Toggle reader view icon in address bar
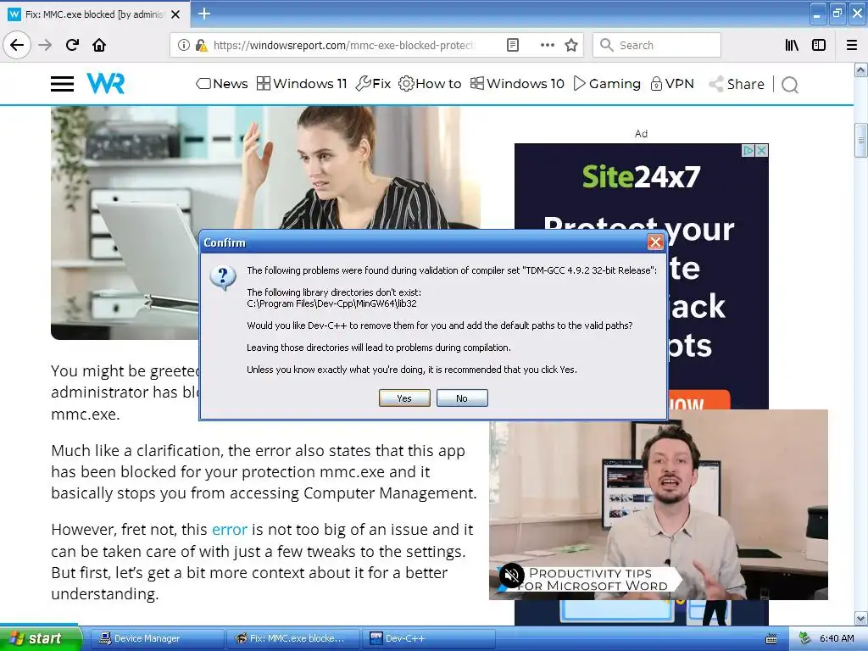This screenshot has width=868, height=651. tap(513, 45)
